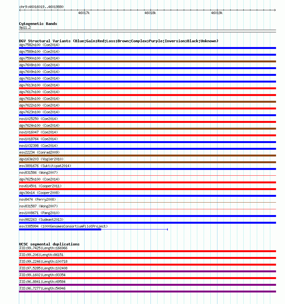
Task: Select the 9p11.2 cytogenetic band label
Action: (x=25, y=28)
